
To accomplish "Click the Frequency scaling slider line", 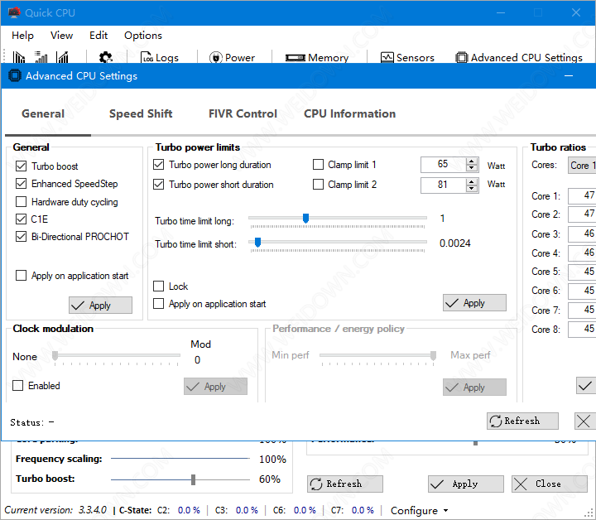I will pyautogui.click(x=180, y=459).
